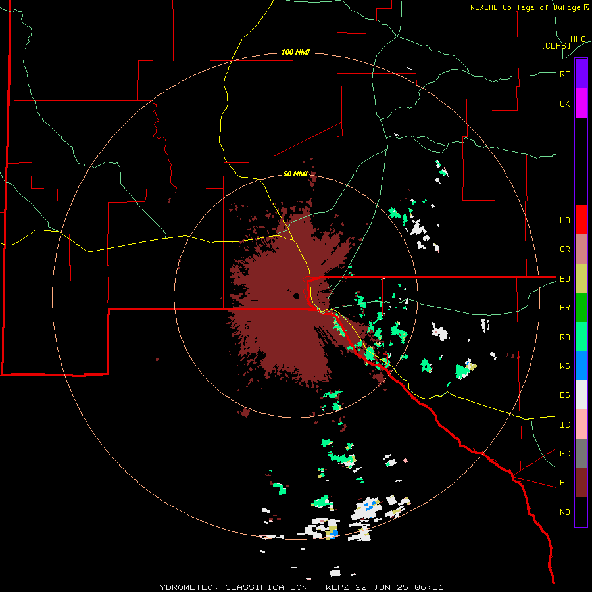Click the 50 NMI range ring label
The image size is (592, 592).
[295, 174]
